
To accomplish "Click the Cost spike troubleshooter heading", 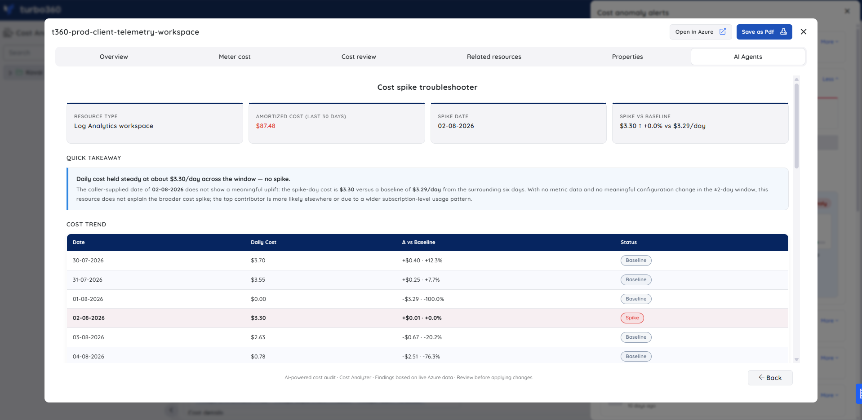I will point(427,87).
